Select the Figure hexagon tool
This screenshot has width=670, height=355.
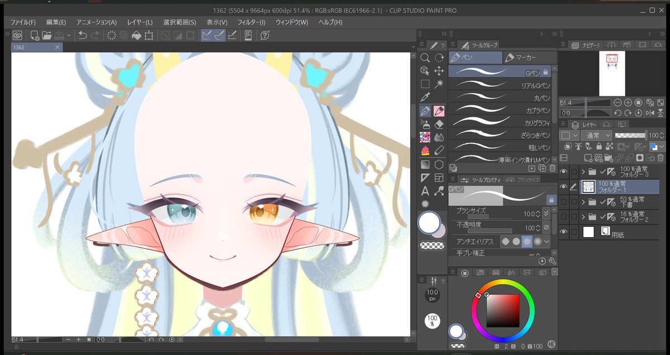(439, 164)
